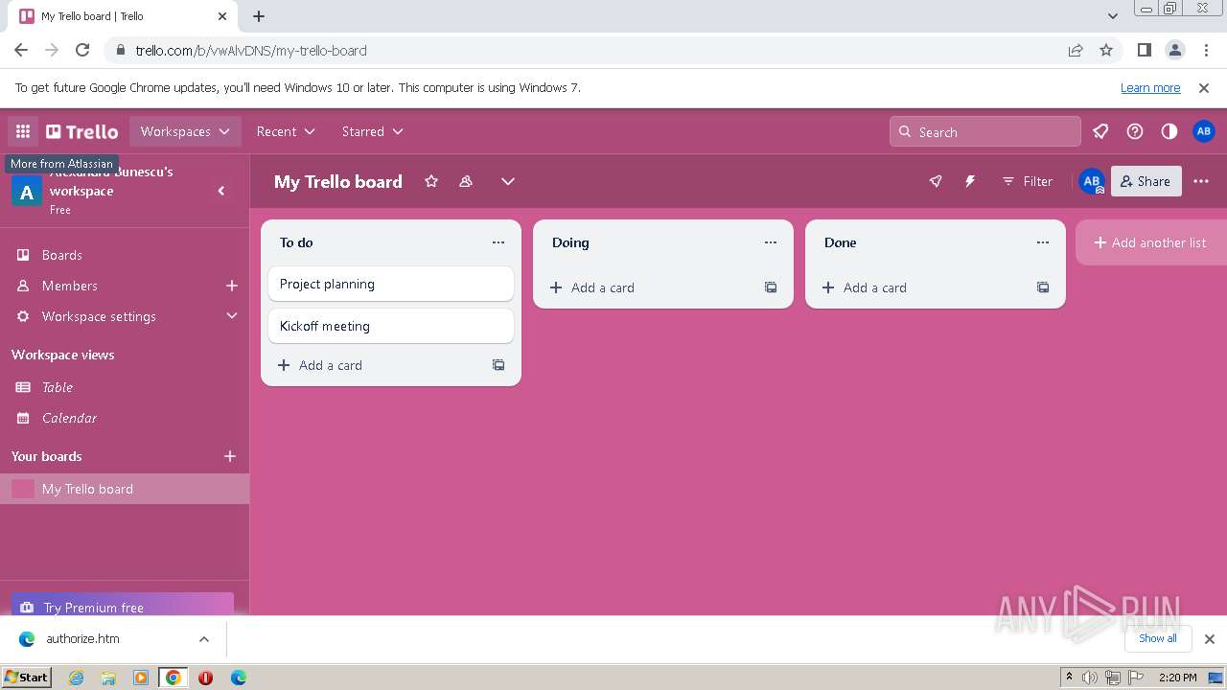Viewport: 1227px width, 690px height.
Task: Change board visibility via people icon
Action: [x=466, y=181]
